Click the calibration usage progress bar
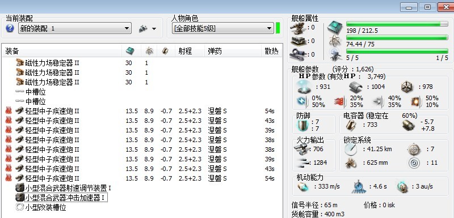Viewport: 454px width, 218px height. point(397,51)
